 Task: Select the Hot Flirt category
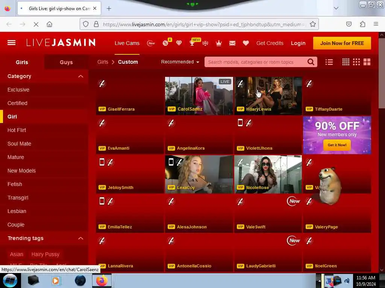[x=17, y=130]
